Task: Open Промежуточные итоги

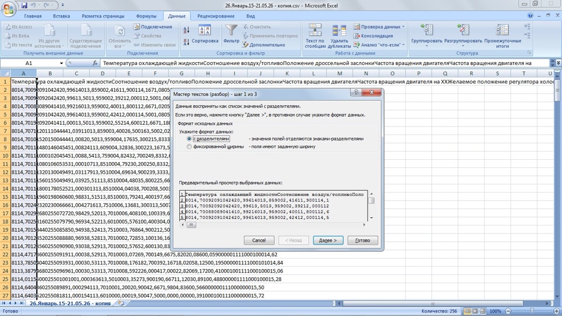Action: pyautogui.click(x=502, y=36)
